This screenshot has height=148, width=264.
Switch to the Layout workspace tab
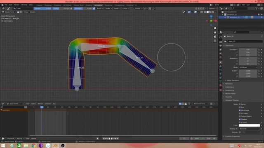coord(40,5)
